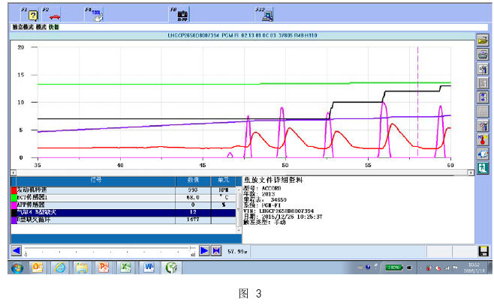Open file using the folder icon in right sidebar
The image size is (494, 305).
tap(483, 40)
